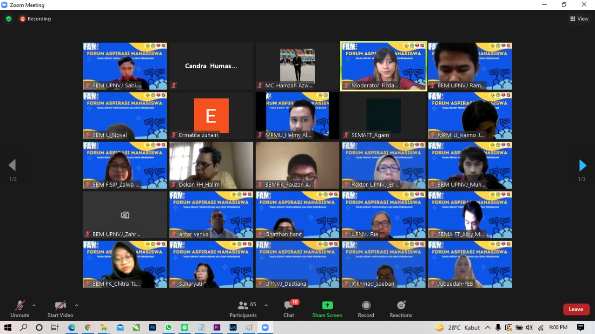Click the Record button icon
Screen dimensions: 595x334
pos(366,305)
